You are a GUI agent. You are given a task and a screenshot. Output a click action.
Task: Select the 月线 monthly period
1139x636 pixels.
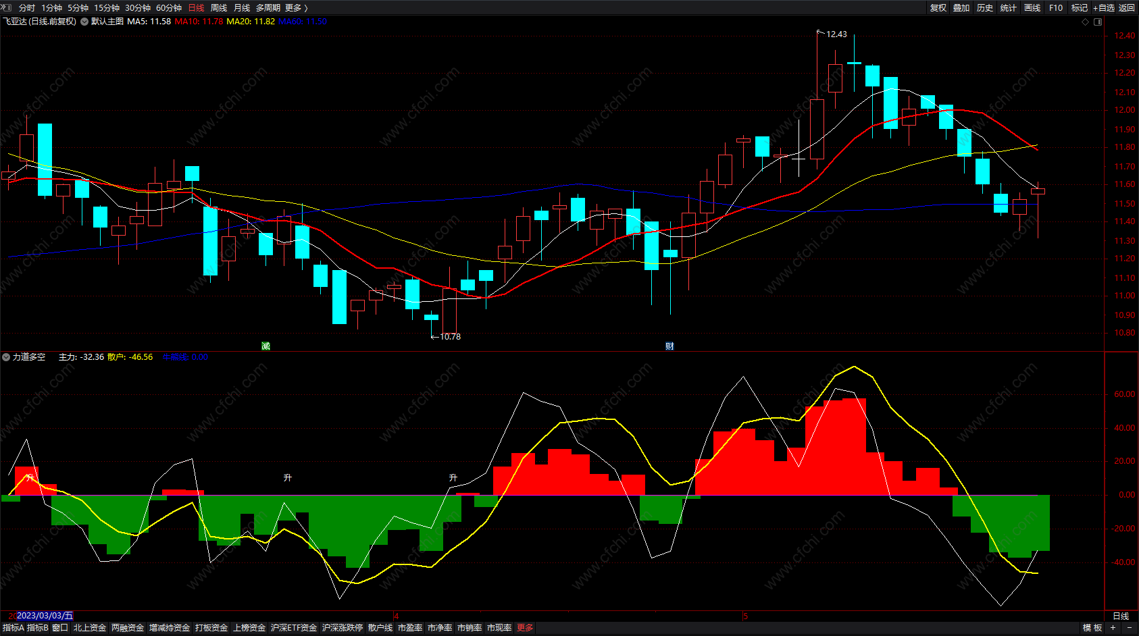pos(242,8)
